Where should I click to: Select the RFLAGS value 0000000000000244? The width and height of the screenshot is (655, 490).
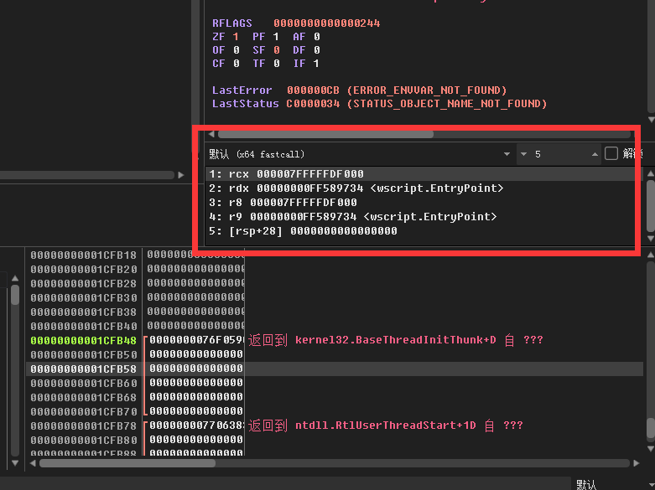[327, 23]
